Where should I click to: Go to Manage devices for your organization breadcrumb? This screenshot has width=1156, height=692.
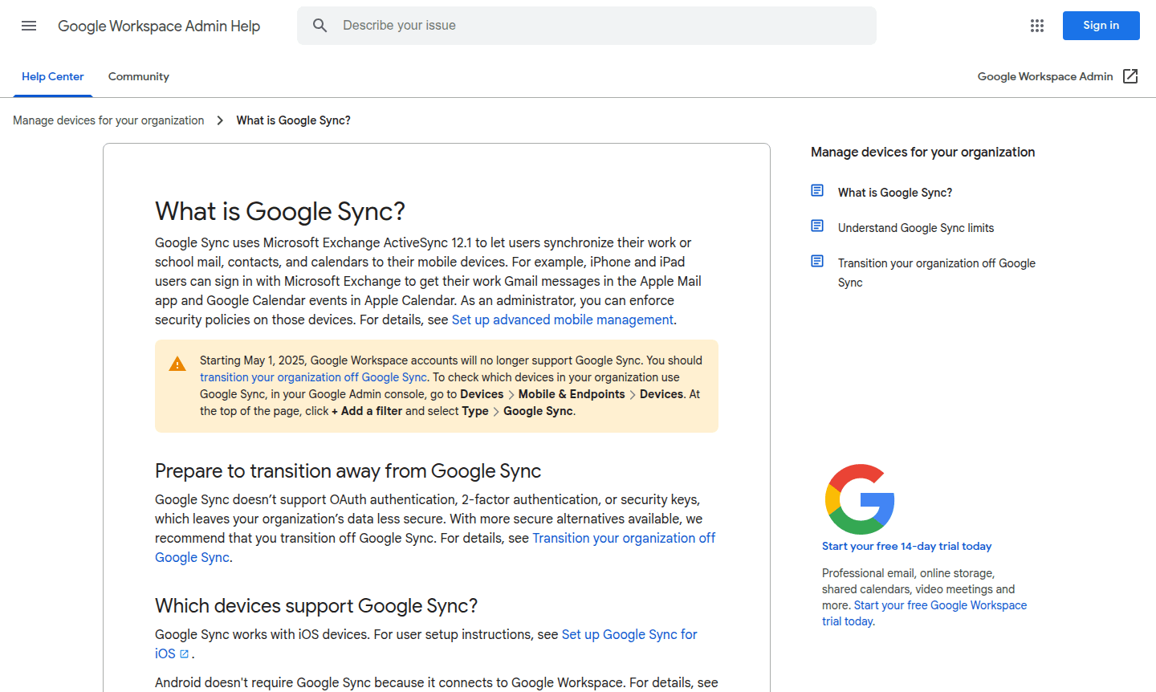(x=108, y=120)
